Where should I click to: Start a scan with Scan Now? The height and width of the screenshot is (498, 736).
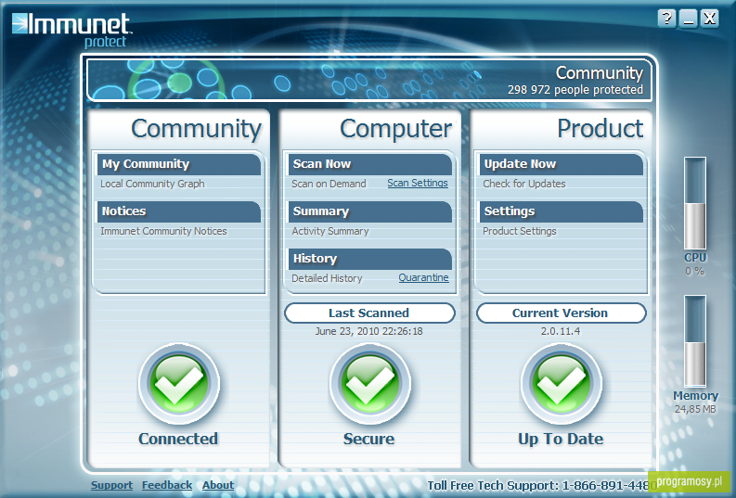[370, 164]
